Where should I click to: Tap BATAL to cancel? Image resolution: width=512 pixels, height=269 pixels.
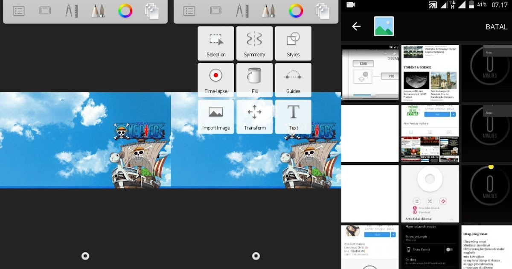497,27
